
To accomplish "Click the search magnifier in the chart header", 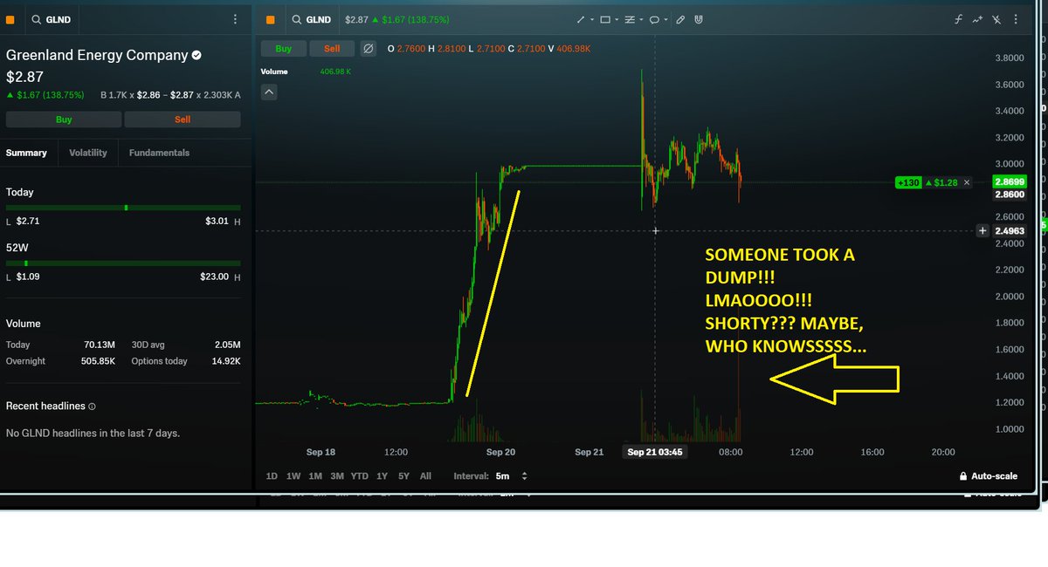I will (x=297, y=19).
